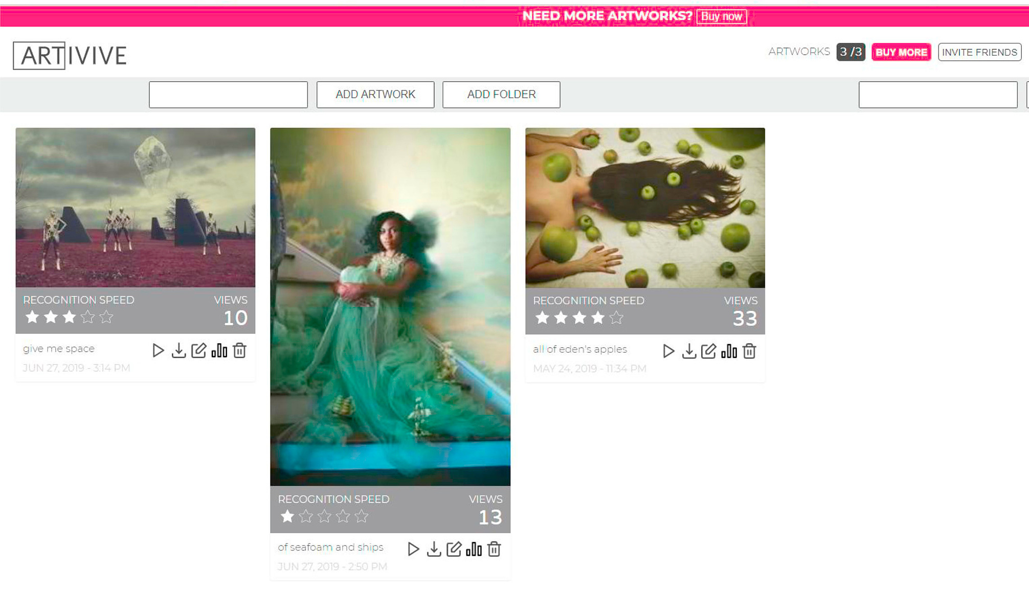
Task: Delete the 'give me space' artwork
Action: coord(239,351)
